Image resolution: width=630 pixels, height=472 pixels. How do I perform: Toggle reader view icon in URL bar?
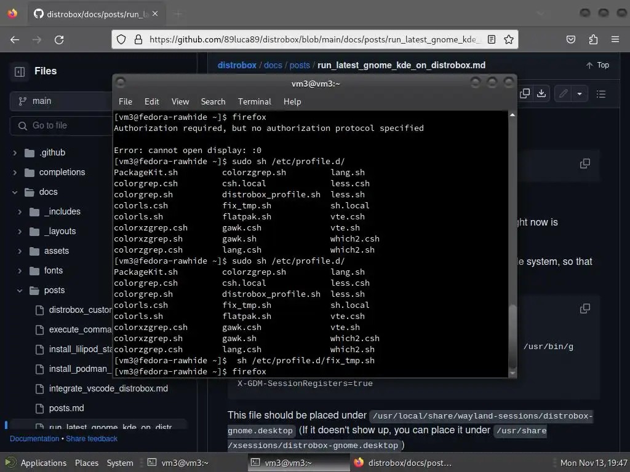(x=491, y=39)
